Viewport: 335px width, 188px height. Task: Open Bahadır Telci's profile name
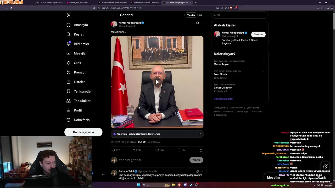[x=126, y=171]
